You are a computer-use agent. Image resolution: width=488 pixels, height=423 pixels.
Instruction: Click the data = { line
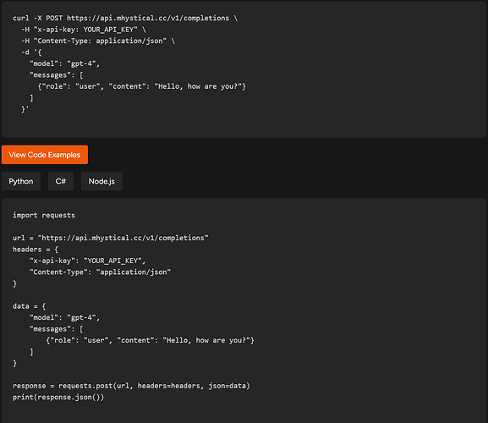click(30, 306)
